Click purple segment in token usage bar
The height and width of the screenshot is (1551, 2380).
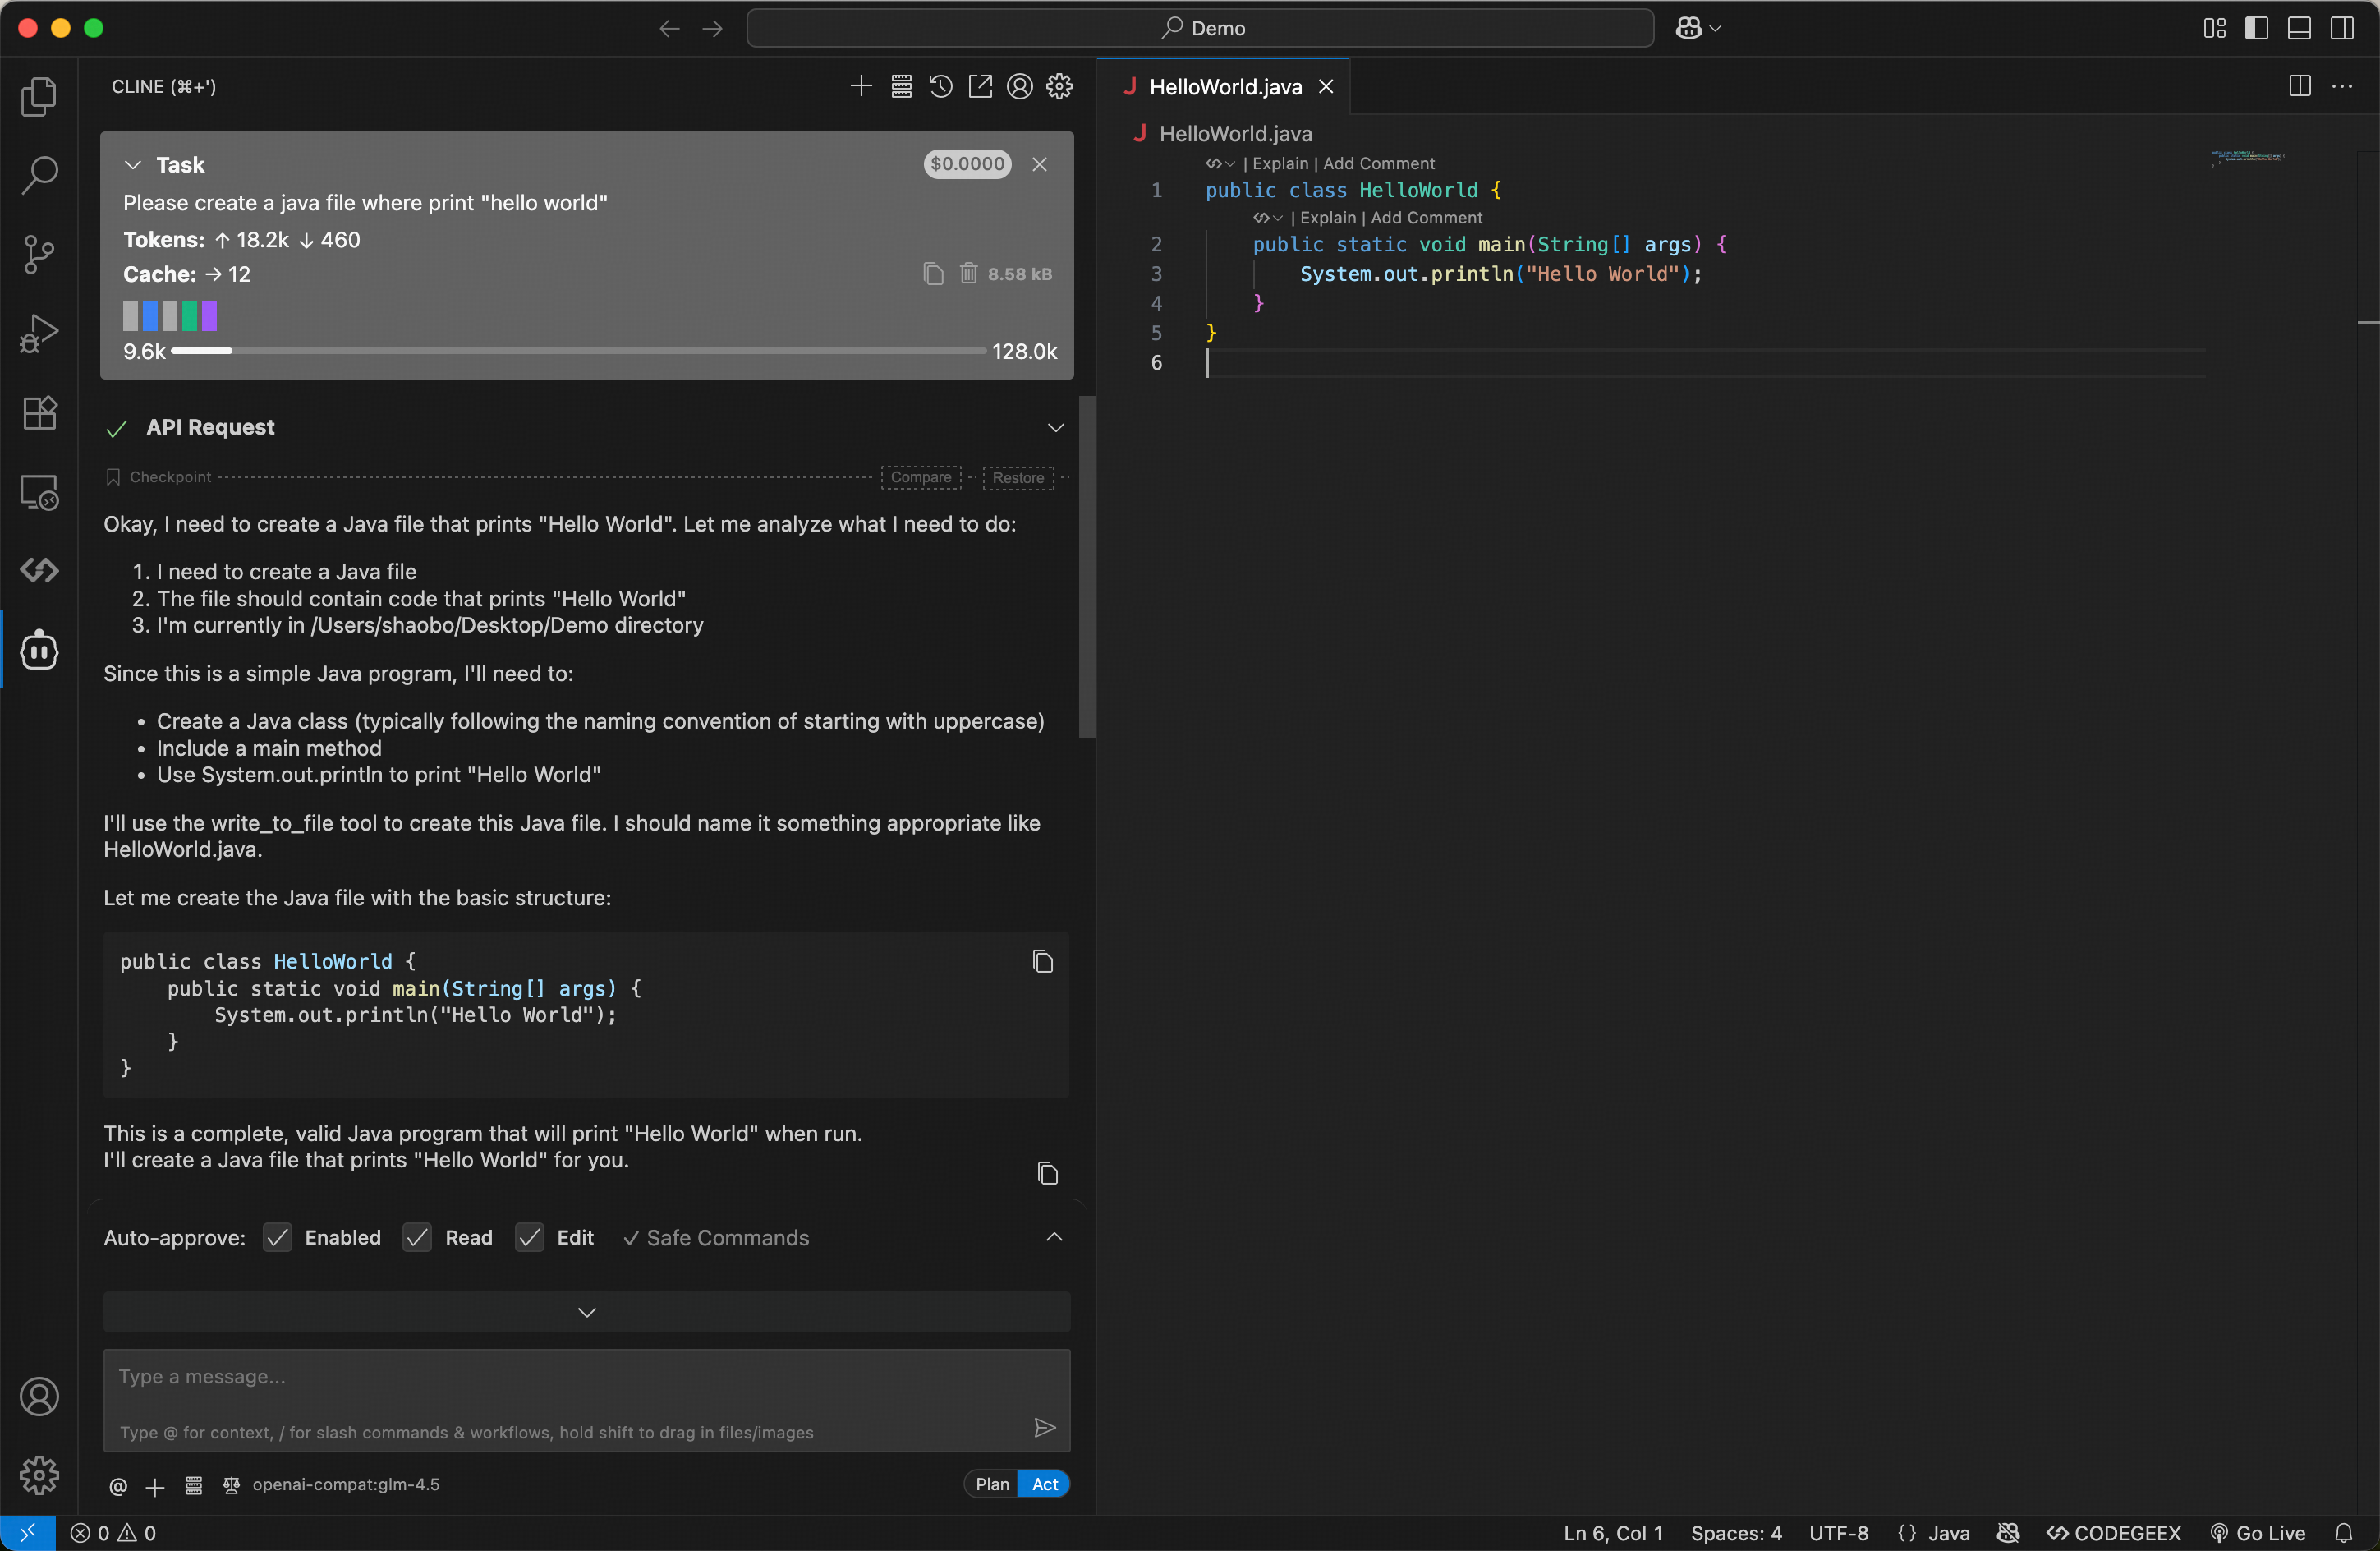point(209,316)
